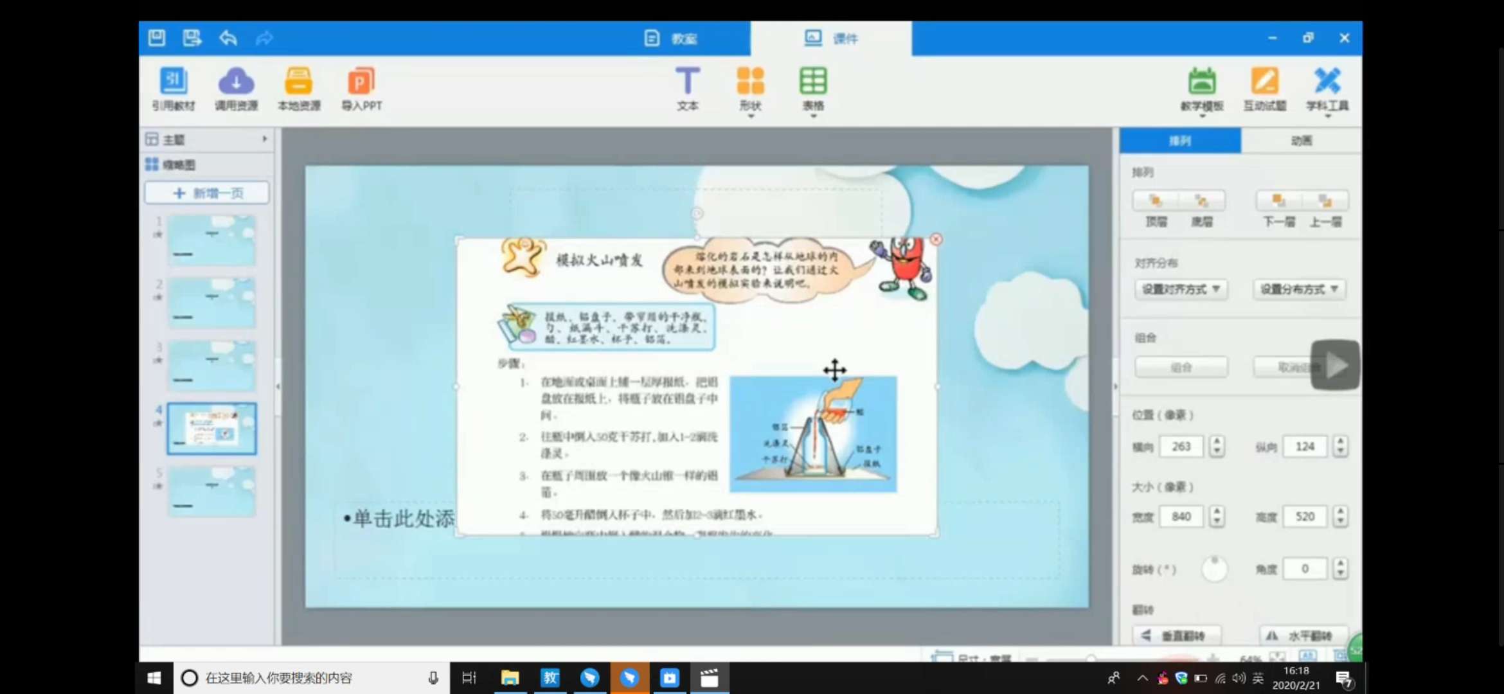Click the undo arrow in title bar
The image size is (1504, 694).
pyautogui.click(x=228, y=39)
